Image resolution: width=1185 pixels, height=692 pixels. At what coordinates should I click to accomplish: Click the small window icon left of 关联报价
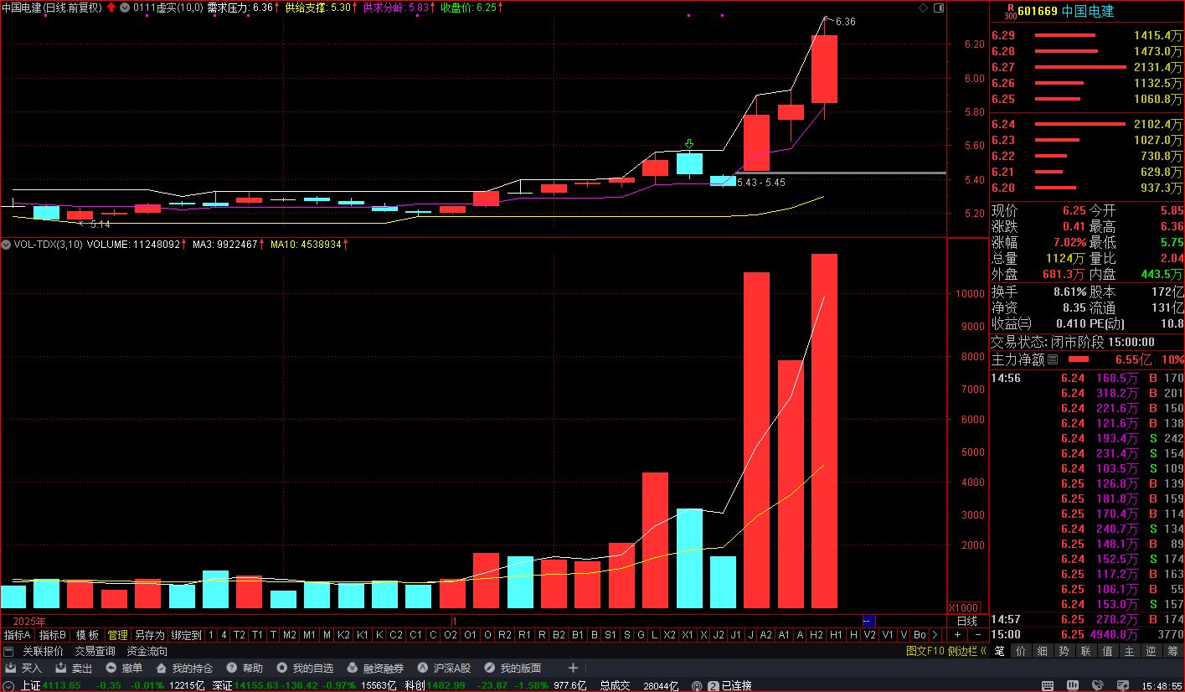[8, 651]
